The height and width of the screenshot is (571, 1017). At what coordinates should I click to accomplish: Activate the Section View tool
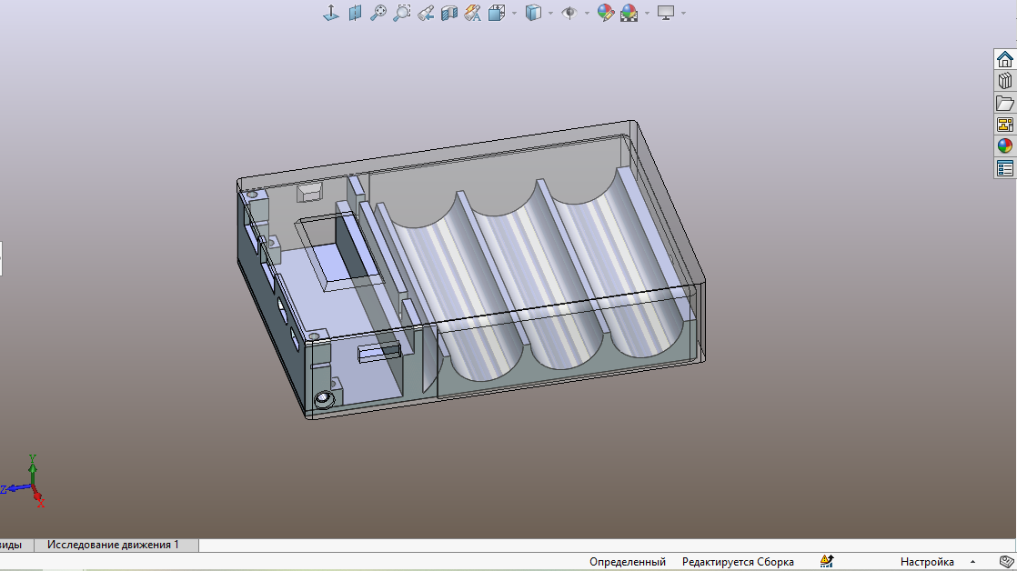coord(448,13)
